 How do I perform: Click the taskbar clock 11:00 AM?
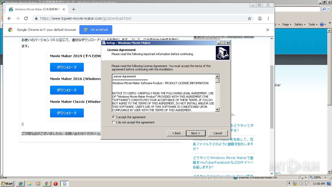319,184
